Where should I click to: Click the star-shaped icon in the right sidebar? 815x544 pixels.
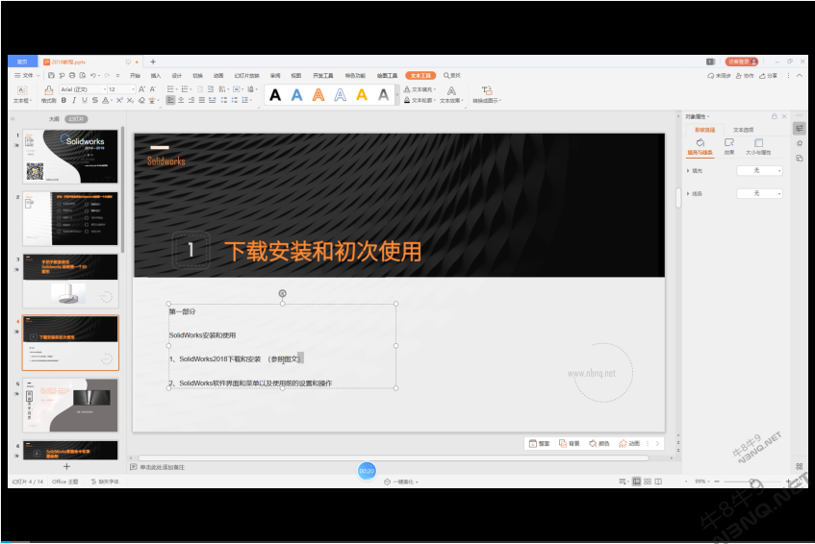[x=800, y=143]
